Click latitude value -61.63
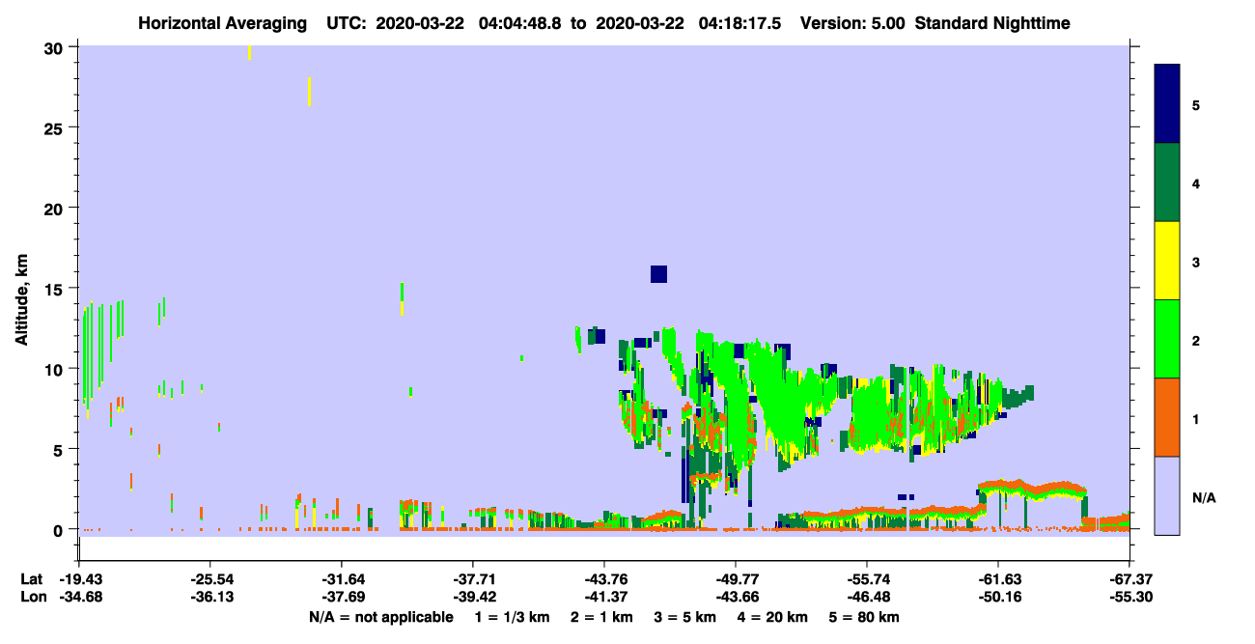 click(998, 579)
